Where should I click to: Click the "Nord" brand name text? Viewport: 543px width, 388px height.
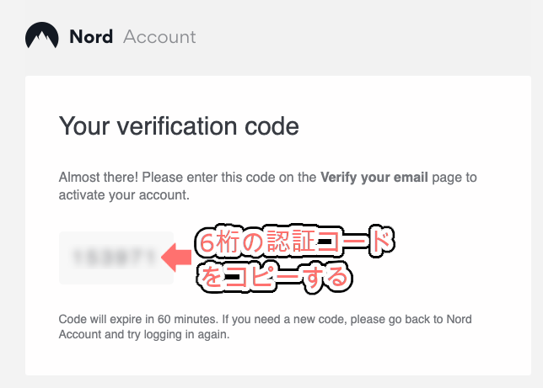[91, 36]
